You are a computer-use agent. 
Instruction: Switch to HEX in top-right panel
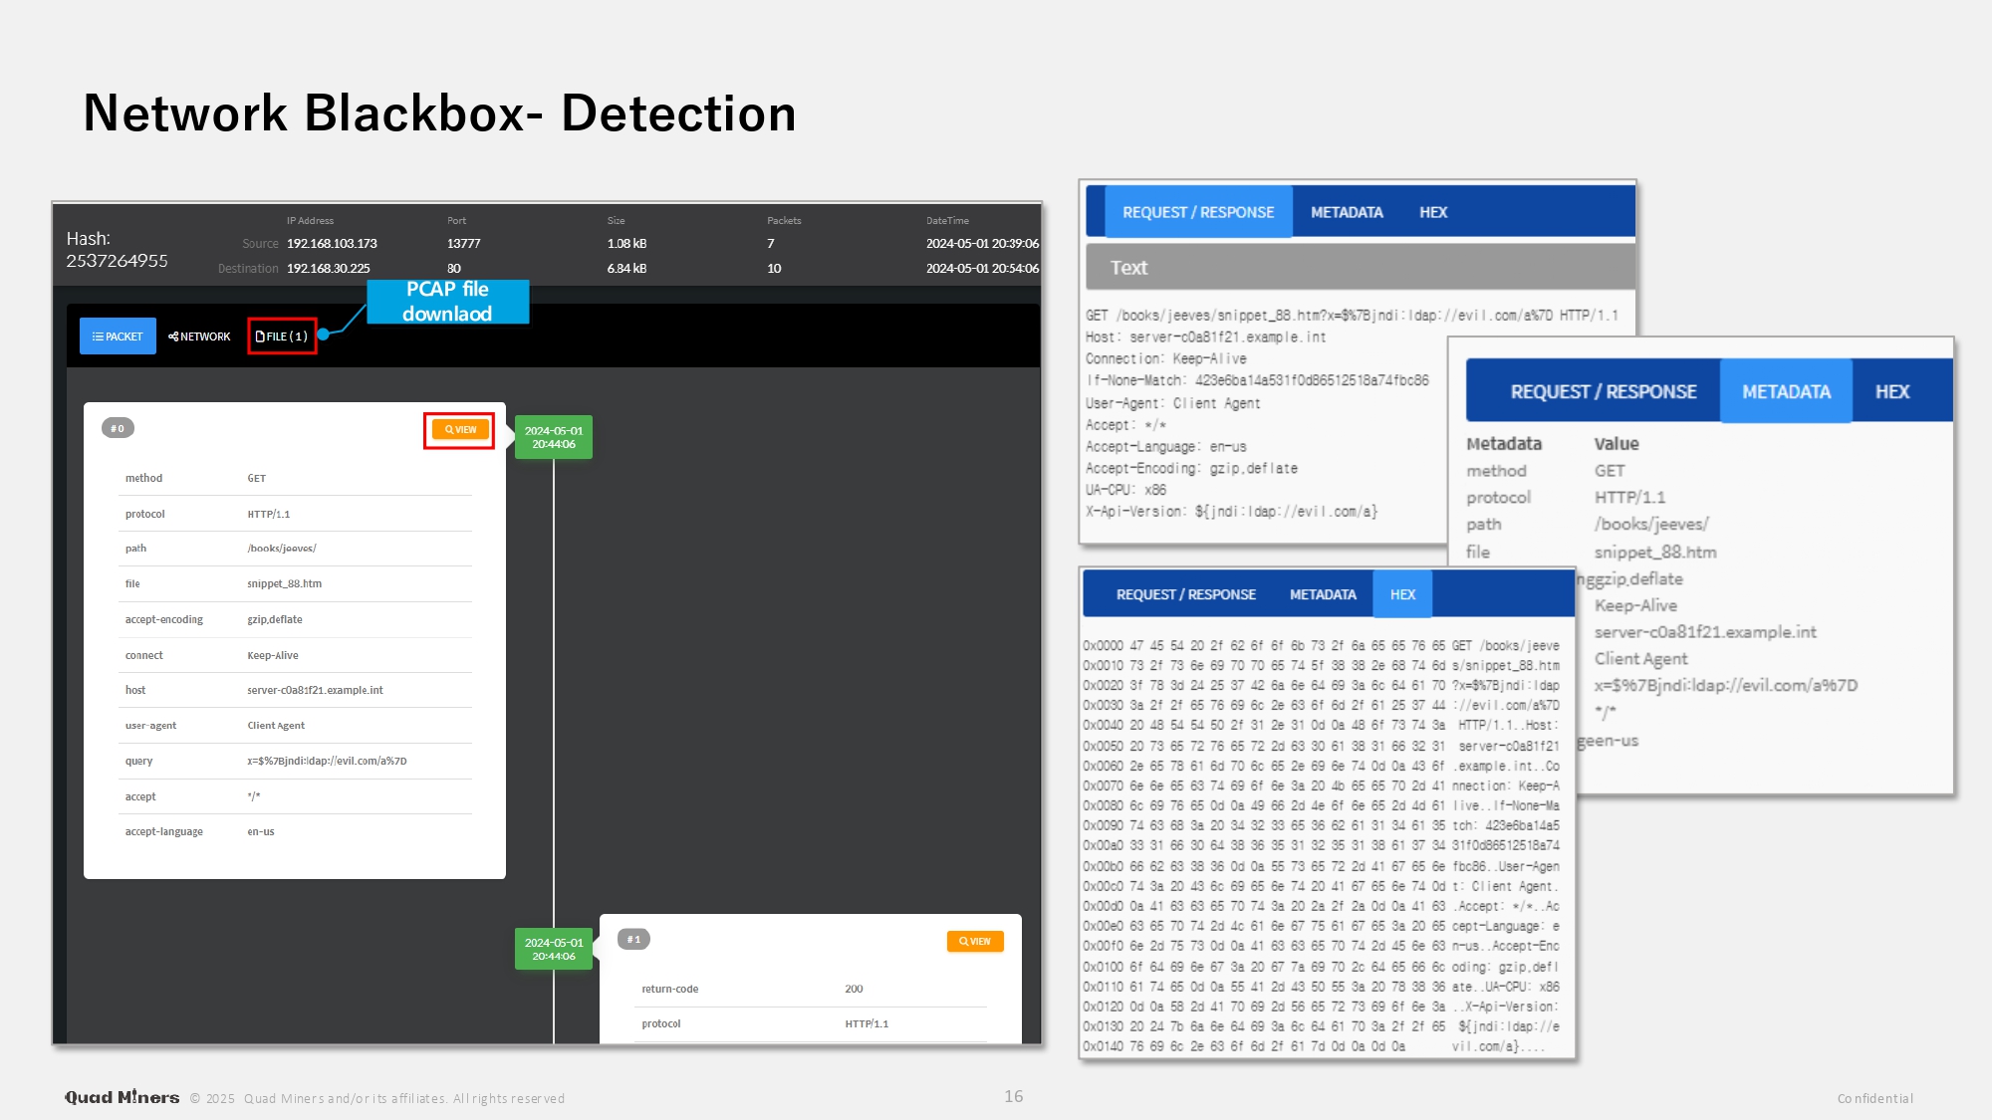1432,212
